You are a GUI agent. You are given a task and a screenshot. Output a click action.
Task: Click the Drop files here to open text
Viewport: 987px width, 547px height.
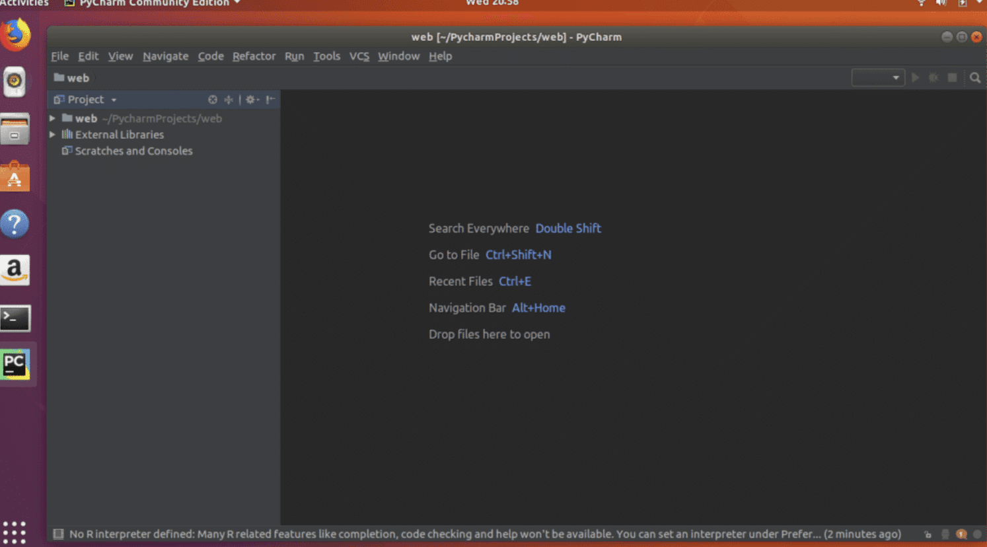point(489,334)
